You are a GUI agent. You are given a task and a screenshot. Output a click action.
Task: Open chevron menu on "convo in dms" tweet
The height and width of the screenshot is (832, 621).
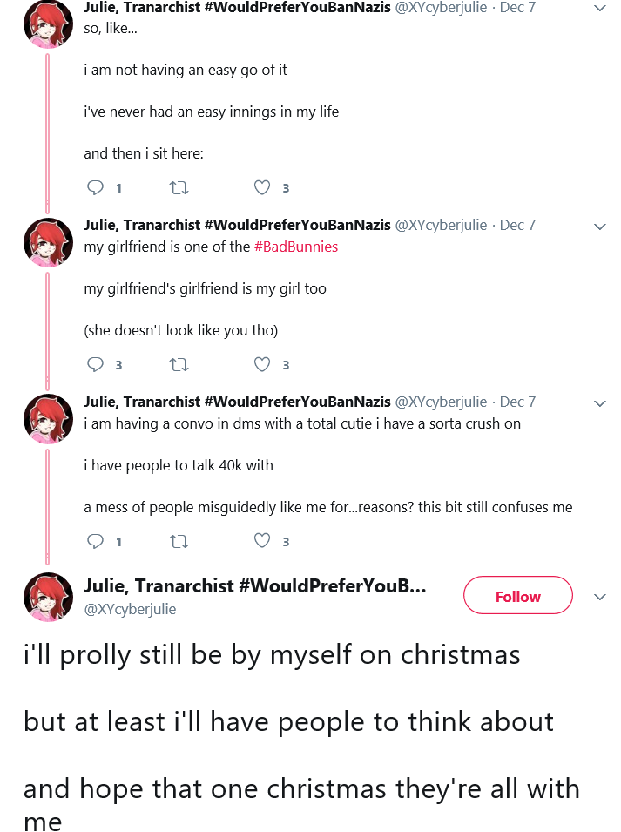[x=600, y=403]
